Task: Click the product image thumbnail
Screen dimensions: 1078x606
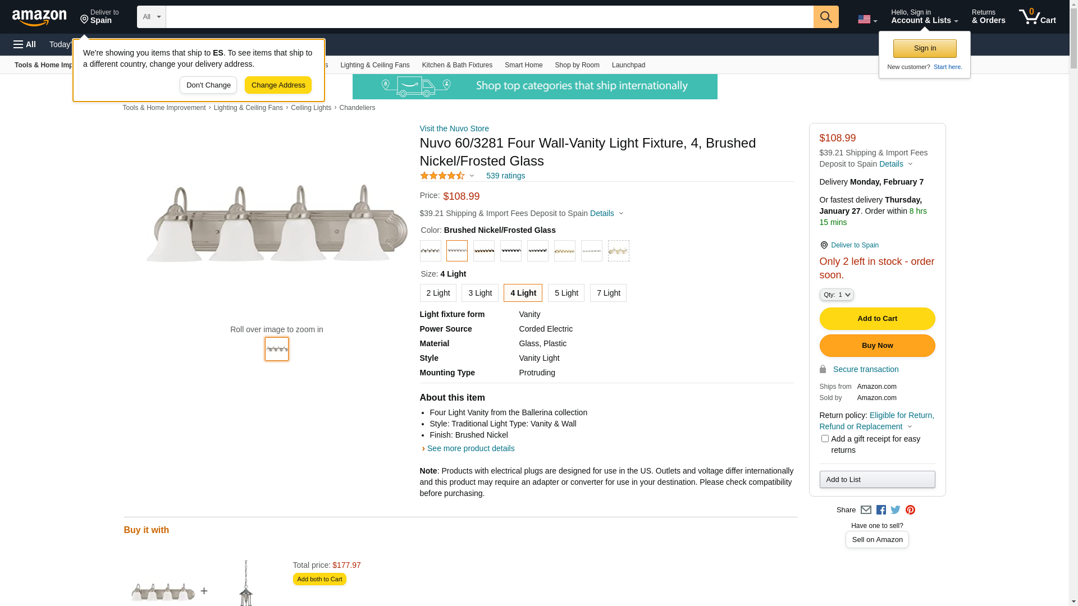Action: [277, 349]
